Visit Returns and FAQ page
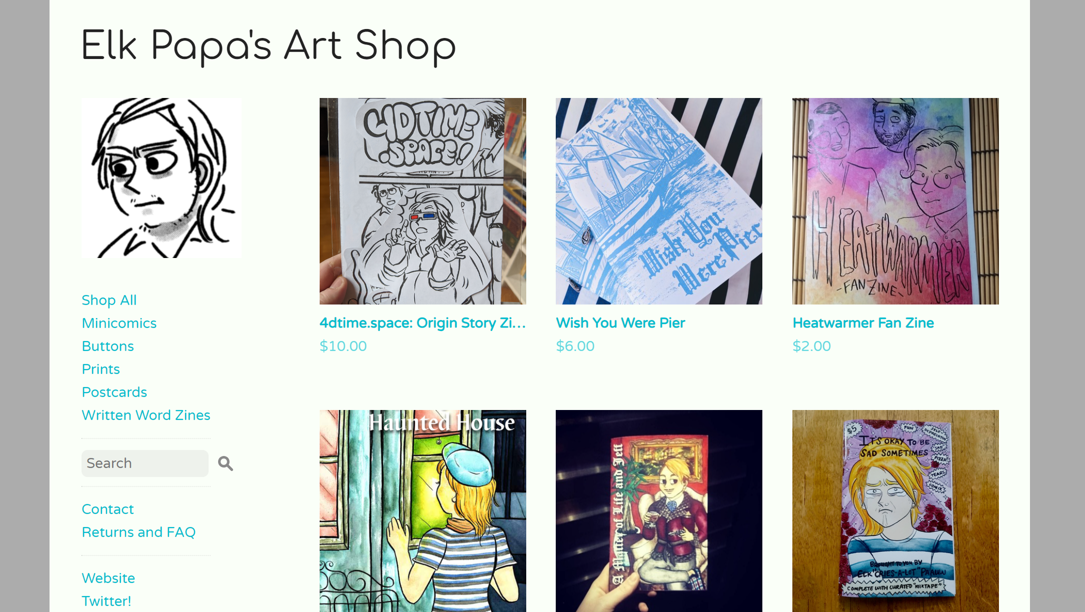 (139, 532)
